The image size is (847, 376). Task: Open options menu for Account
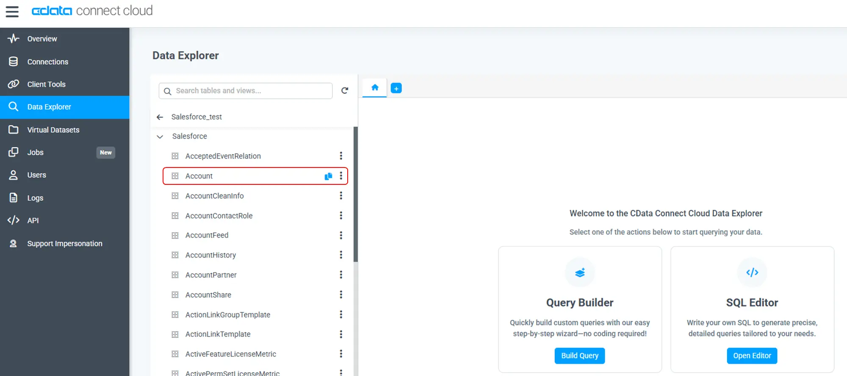[x=341, y=176]
